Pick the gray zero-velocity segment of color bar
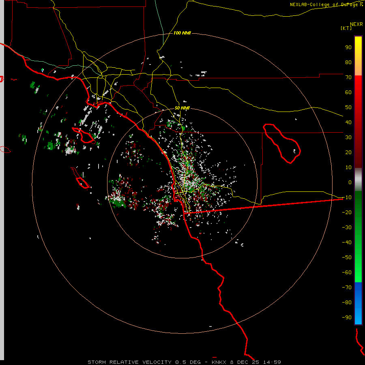 tap(358, 179)
